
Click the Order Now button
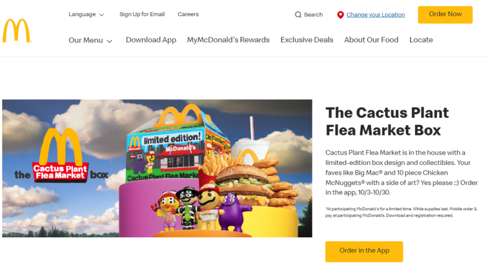(445, 14)
